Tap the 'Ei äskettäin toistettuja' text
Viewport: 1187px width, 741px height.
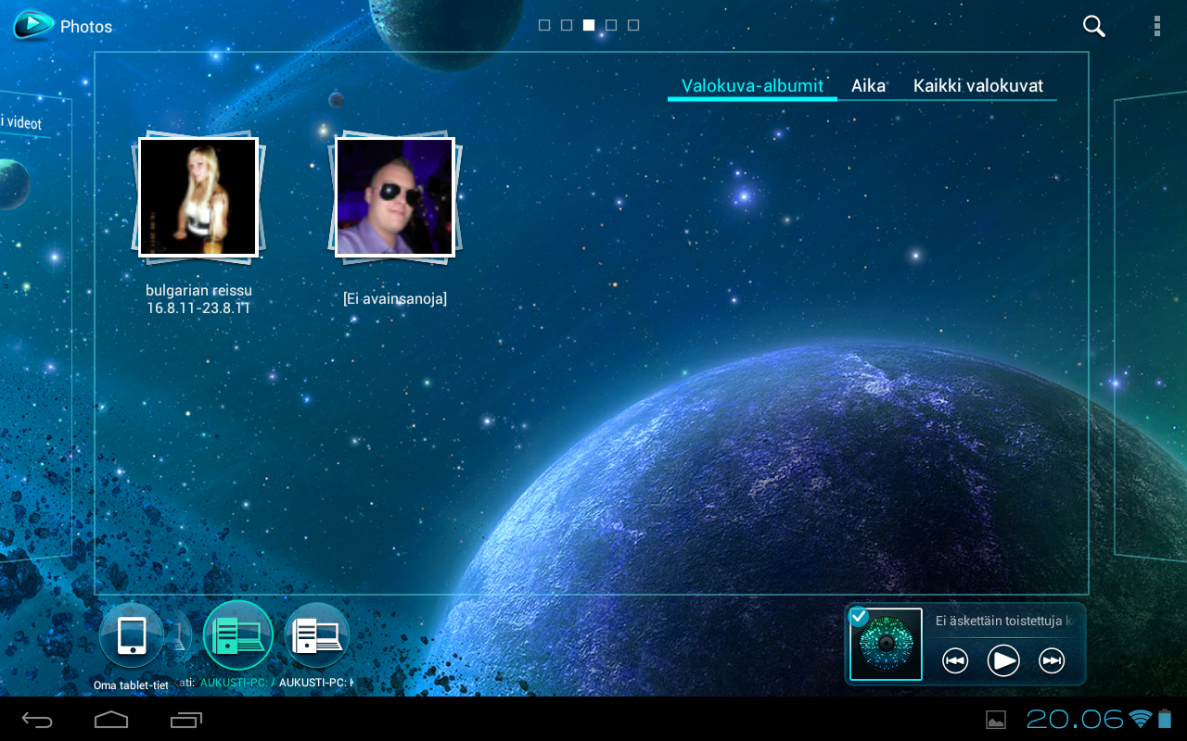pos(1005,621)
